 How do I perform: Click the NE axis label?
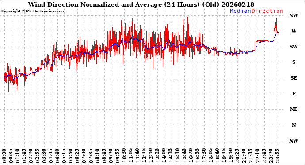coord(294,110)
